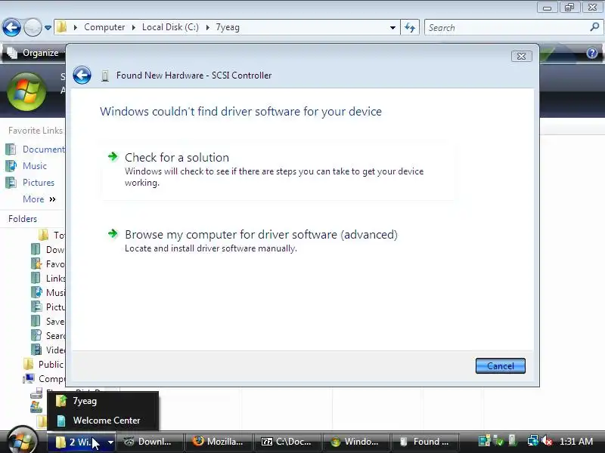Select Saved Games folder in Folders tree

click(48, 322)
